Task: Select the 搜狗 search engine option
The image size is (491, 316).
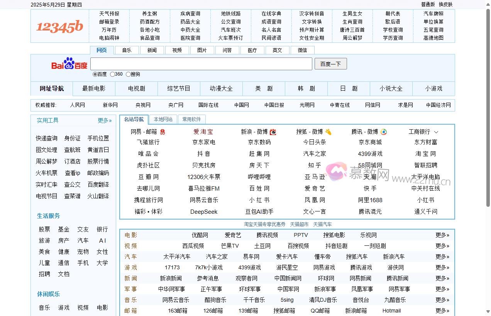Action: point(128,74)
